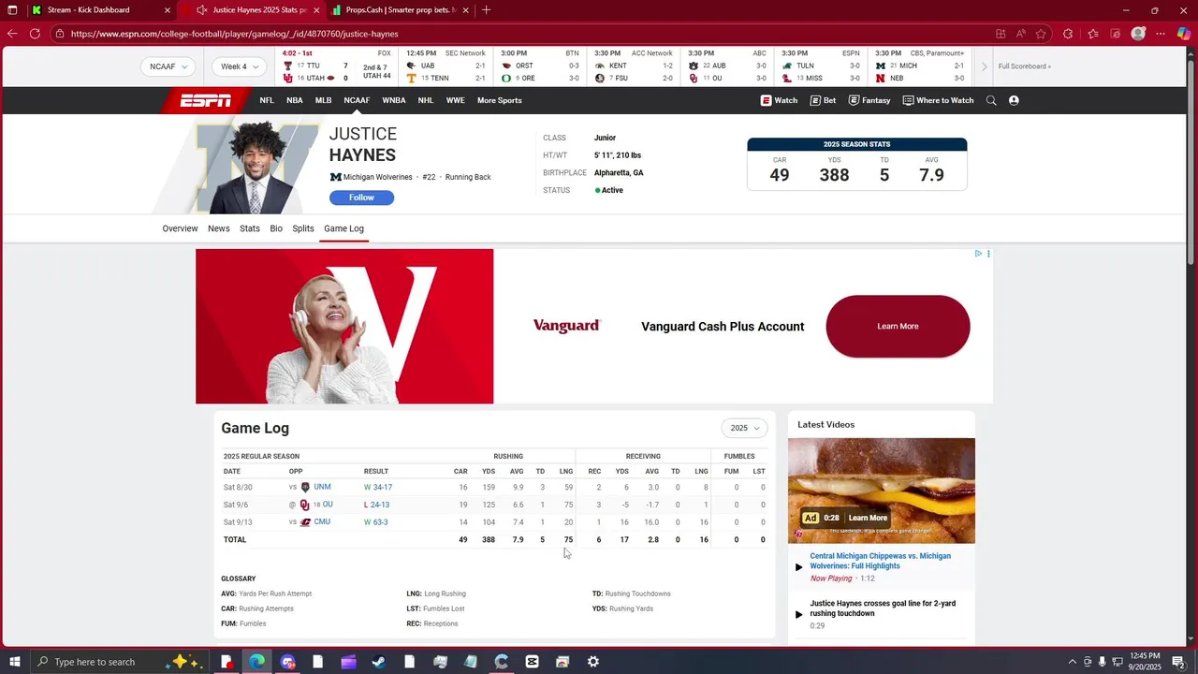
Task: Open the Bet link in ESPN nav
Action: (x=823, y=100)
